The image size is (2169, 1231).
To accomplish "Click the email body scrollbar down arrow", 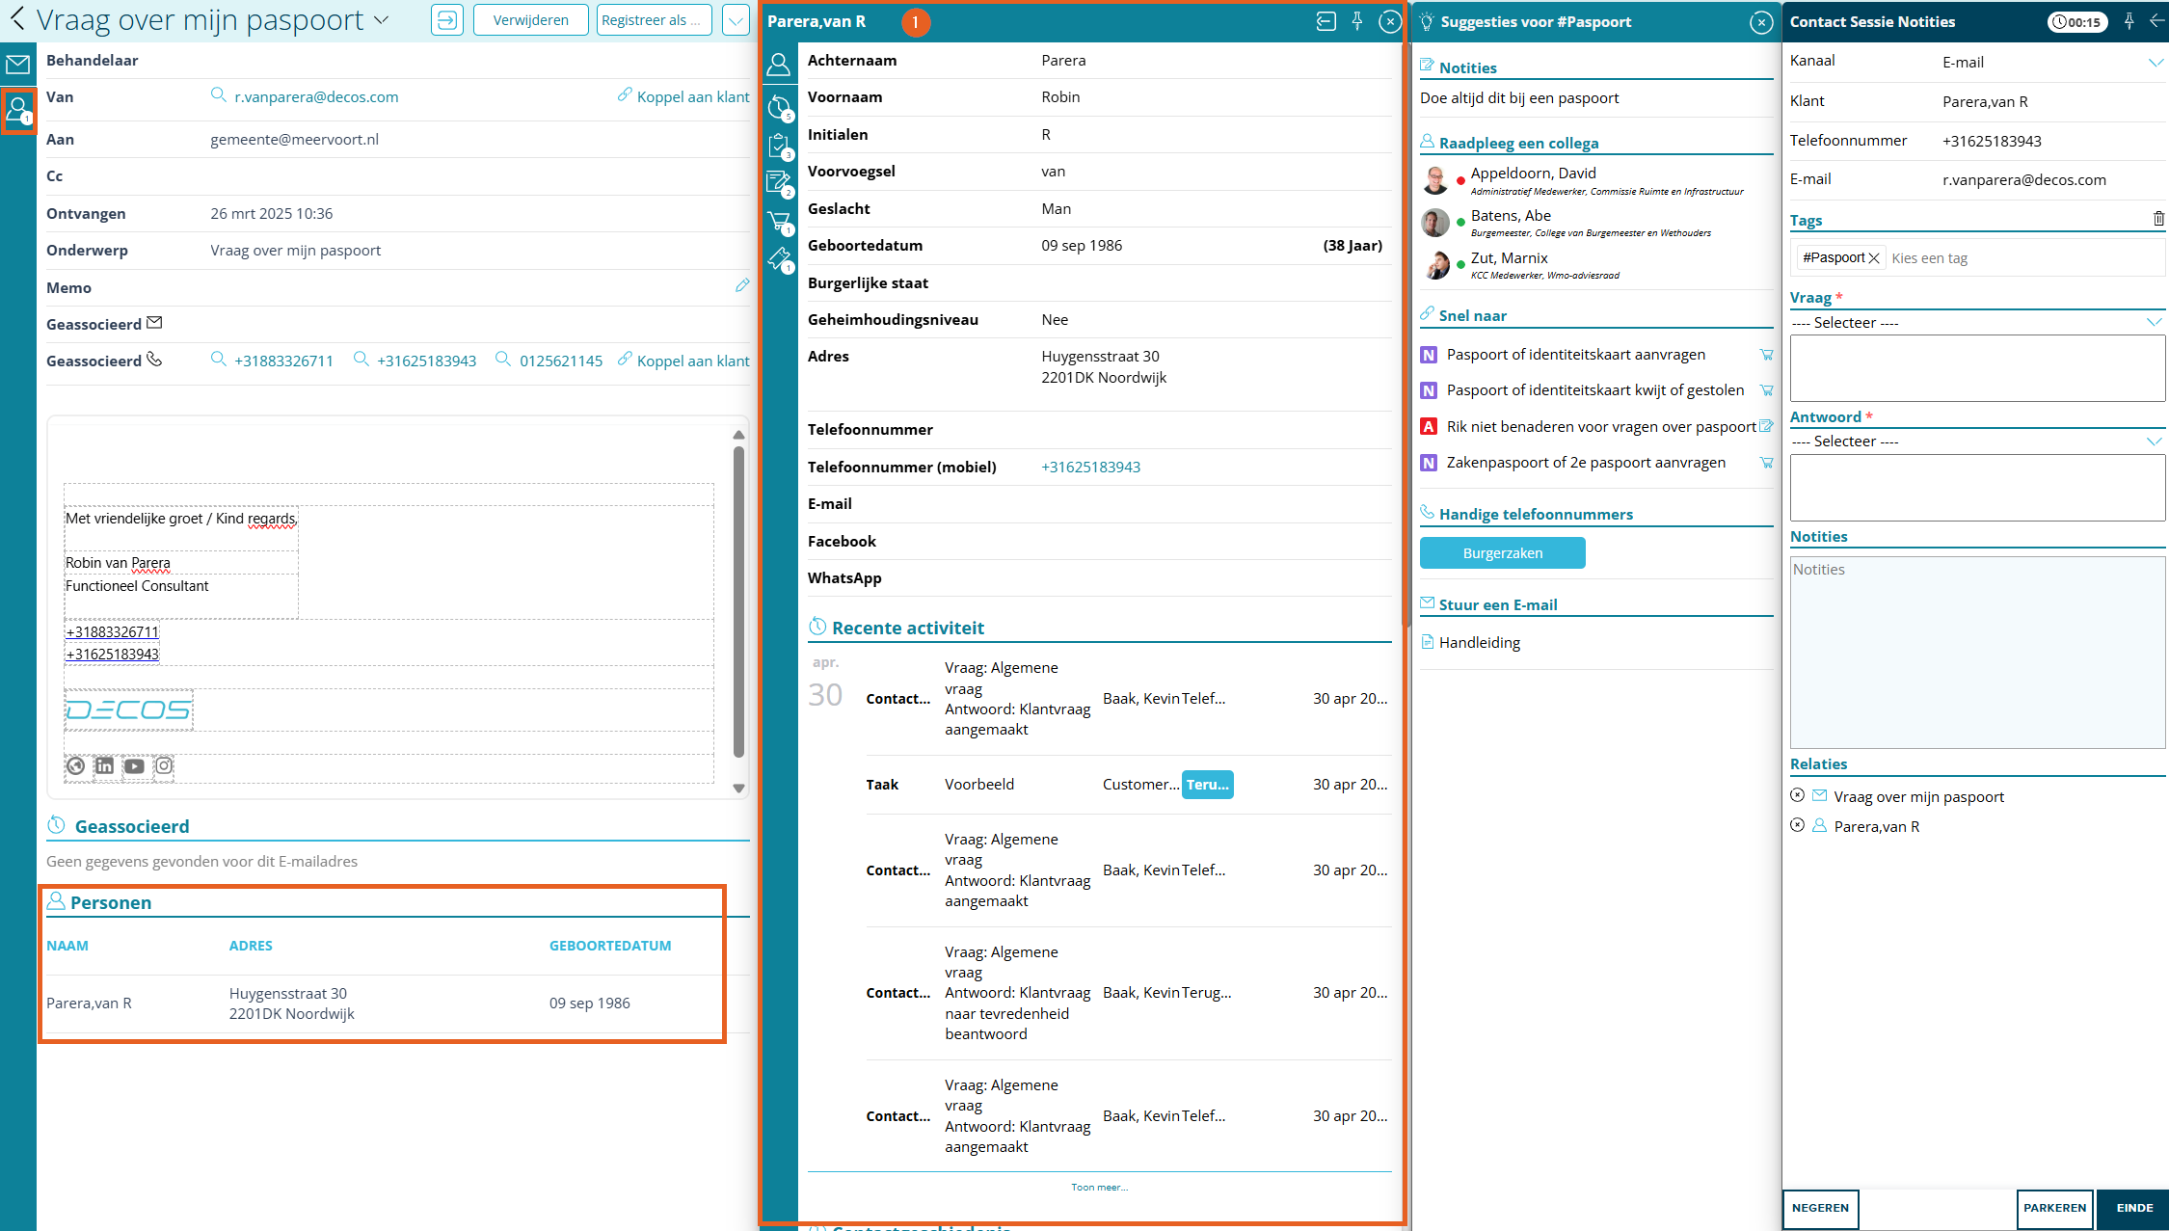I will point(738,788).
